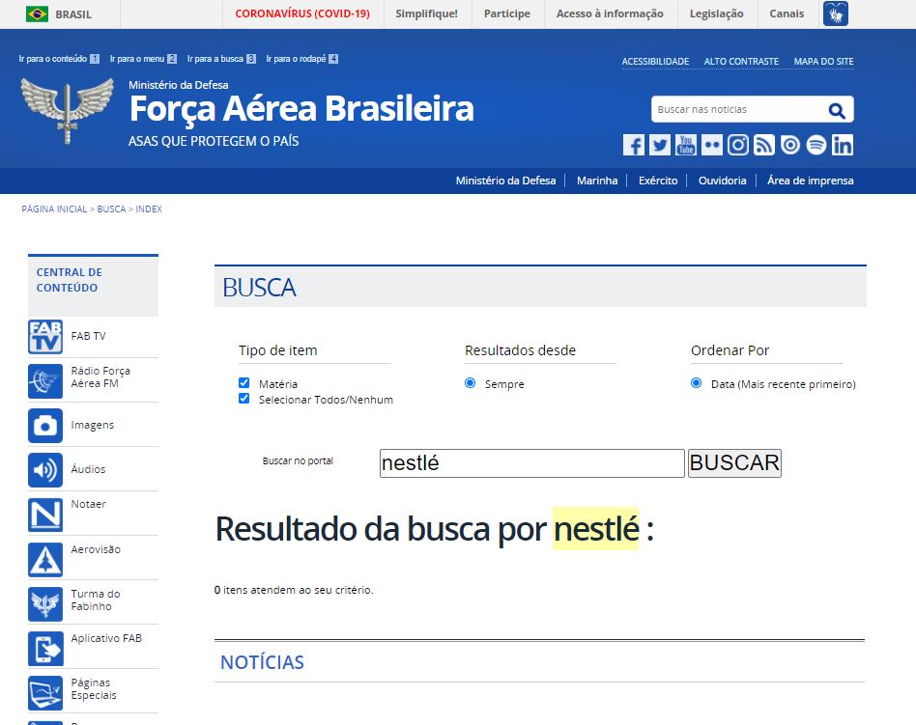Click the portal search field containing nestlé

(x=532, y=463)
